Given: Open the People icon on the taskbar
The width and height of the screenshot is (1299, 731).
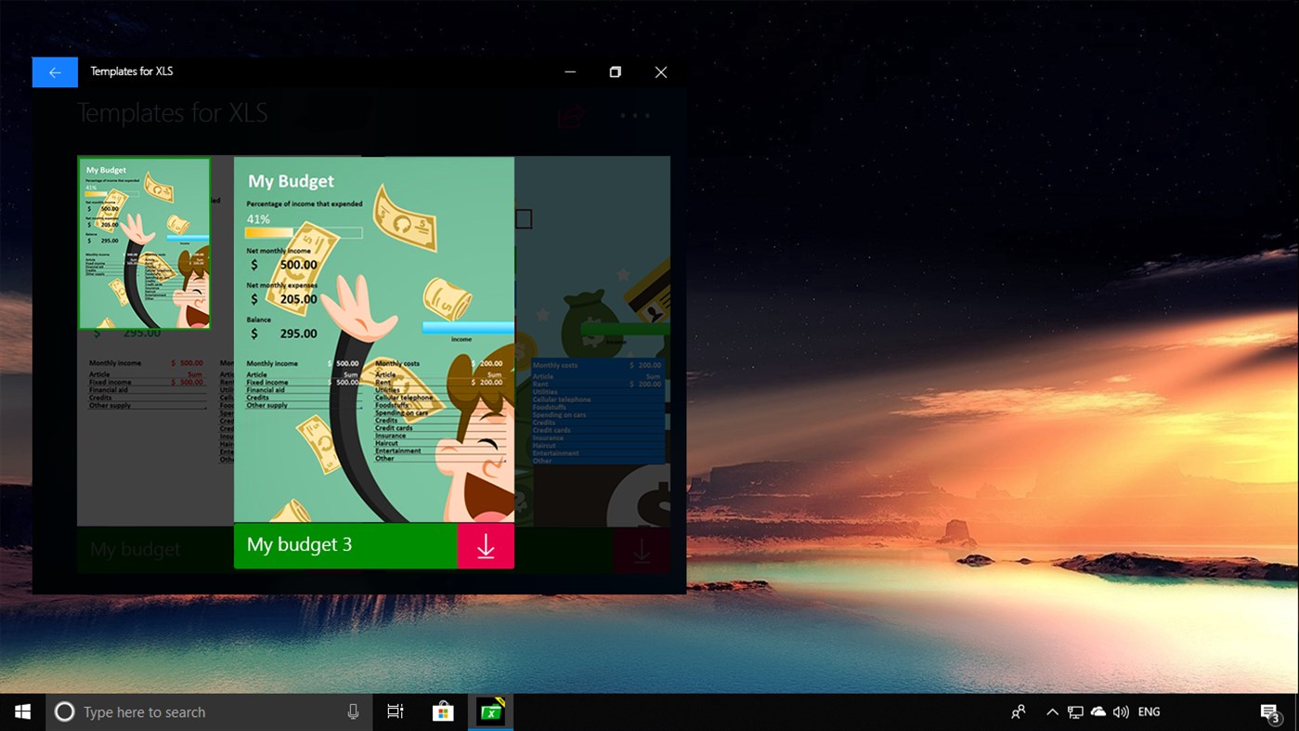Looking at the screenshot, I should (1018, 711).
